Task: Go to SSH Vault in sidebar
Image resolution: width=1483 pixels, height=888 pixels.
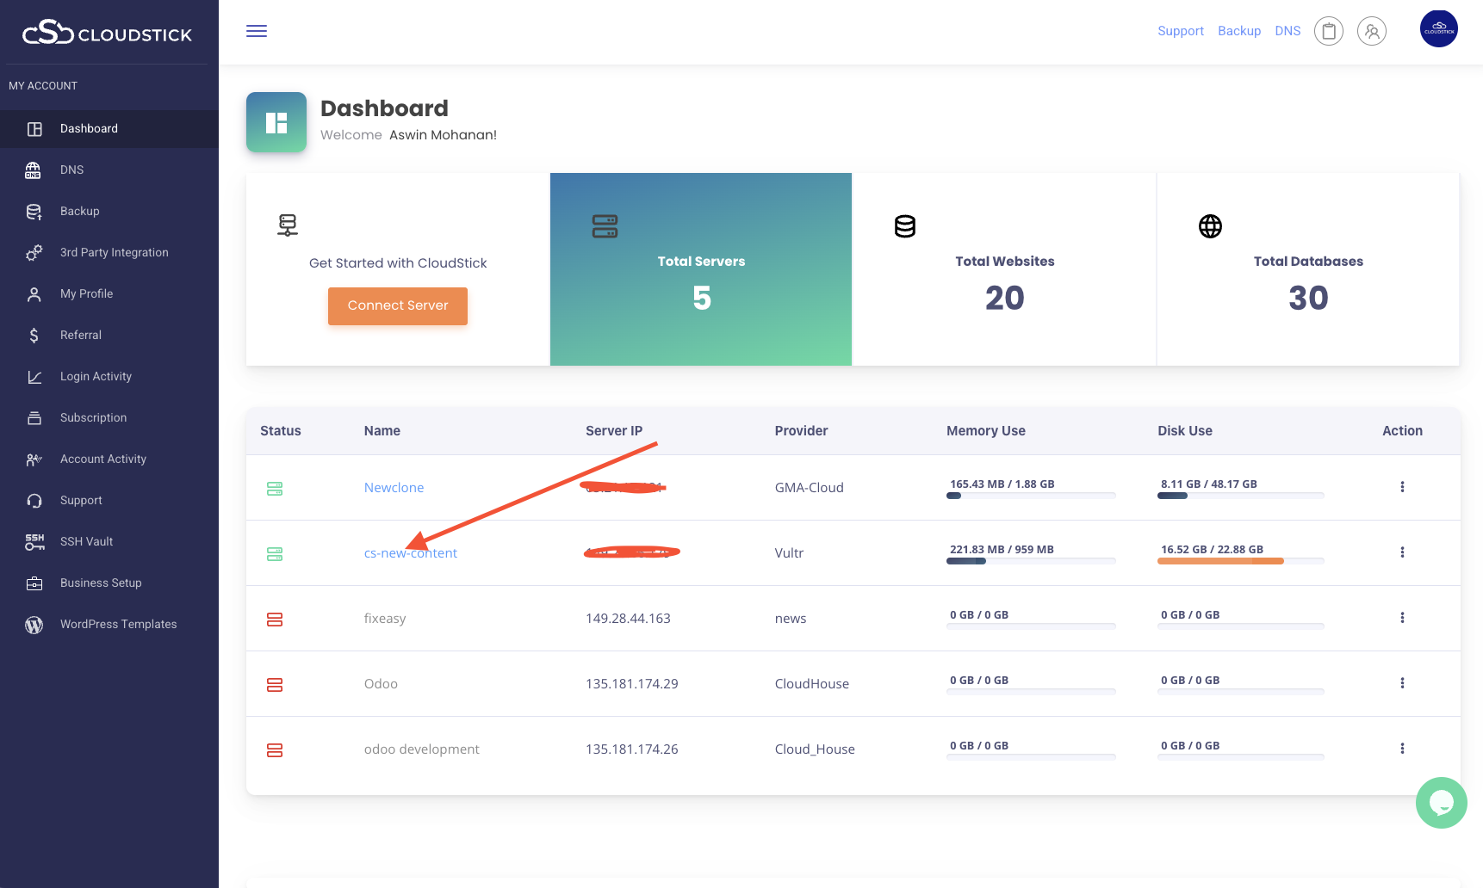Action: pyautogui.click(x=86, y=542)
